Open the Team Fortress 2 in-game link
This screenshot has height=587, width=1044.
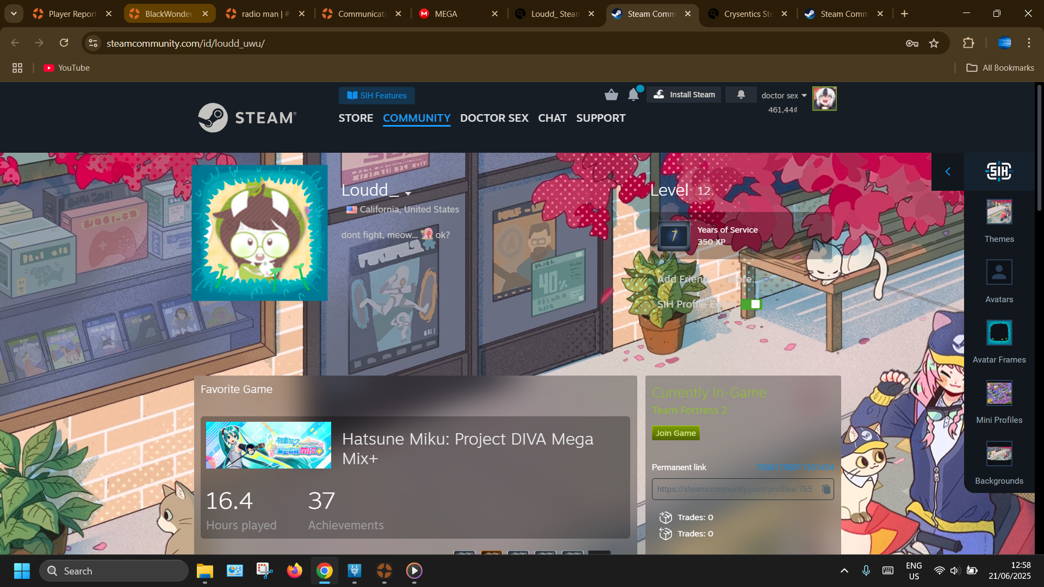(x=689, y=410)
